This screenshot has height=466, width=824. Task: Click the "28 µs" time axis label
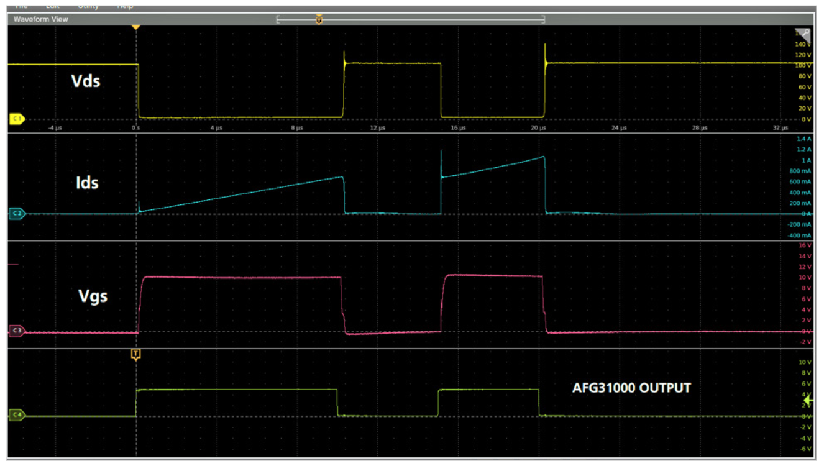[700, 128]
